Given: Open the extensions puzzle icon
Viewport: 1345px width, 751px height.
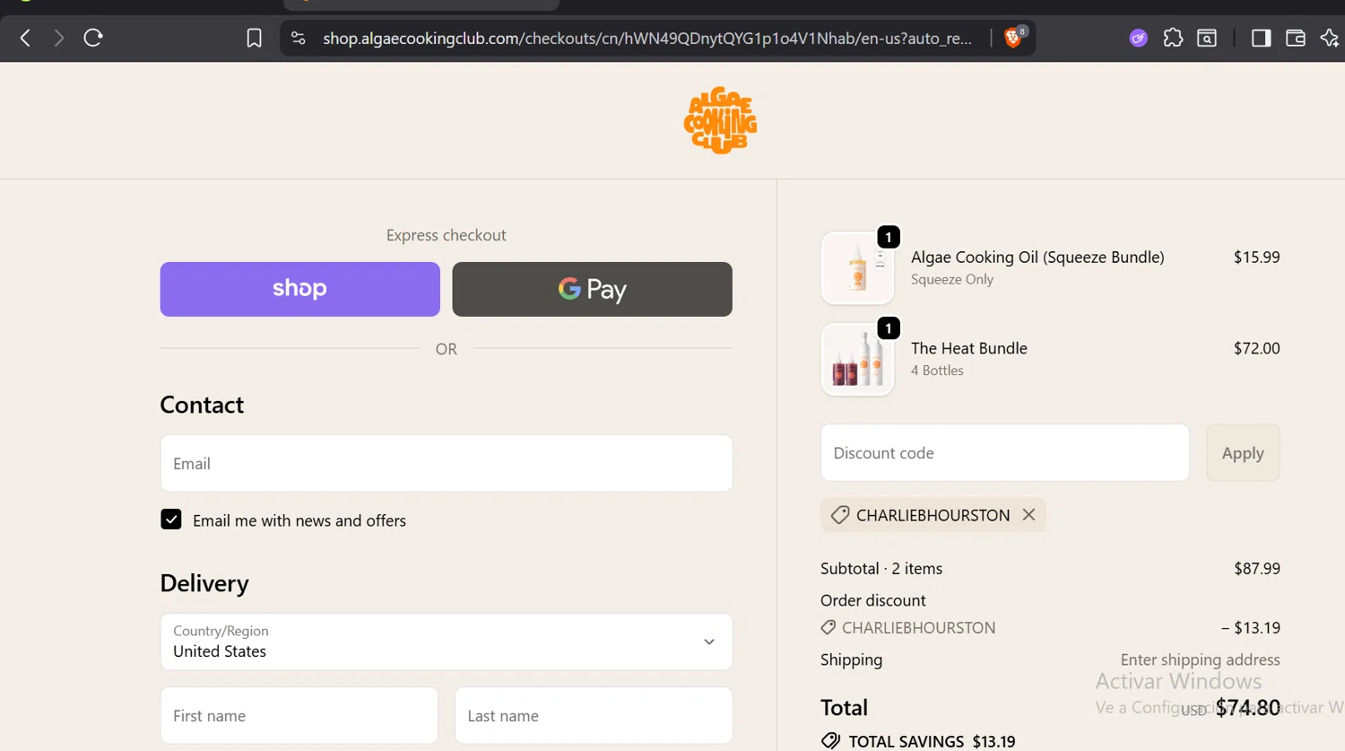Looking at the screenshot, I should [1173, 38].
